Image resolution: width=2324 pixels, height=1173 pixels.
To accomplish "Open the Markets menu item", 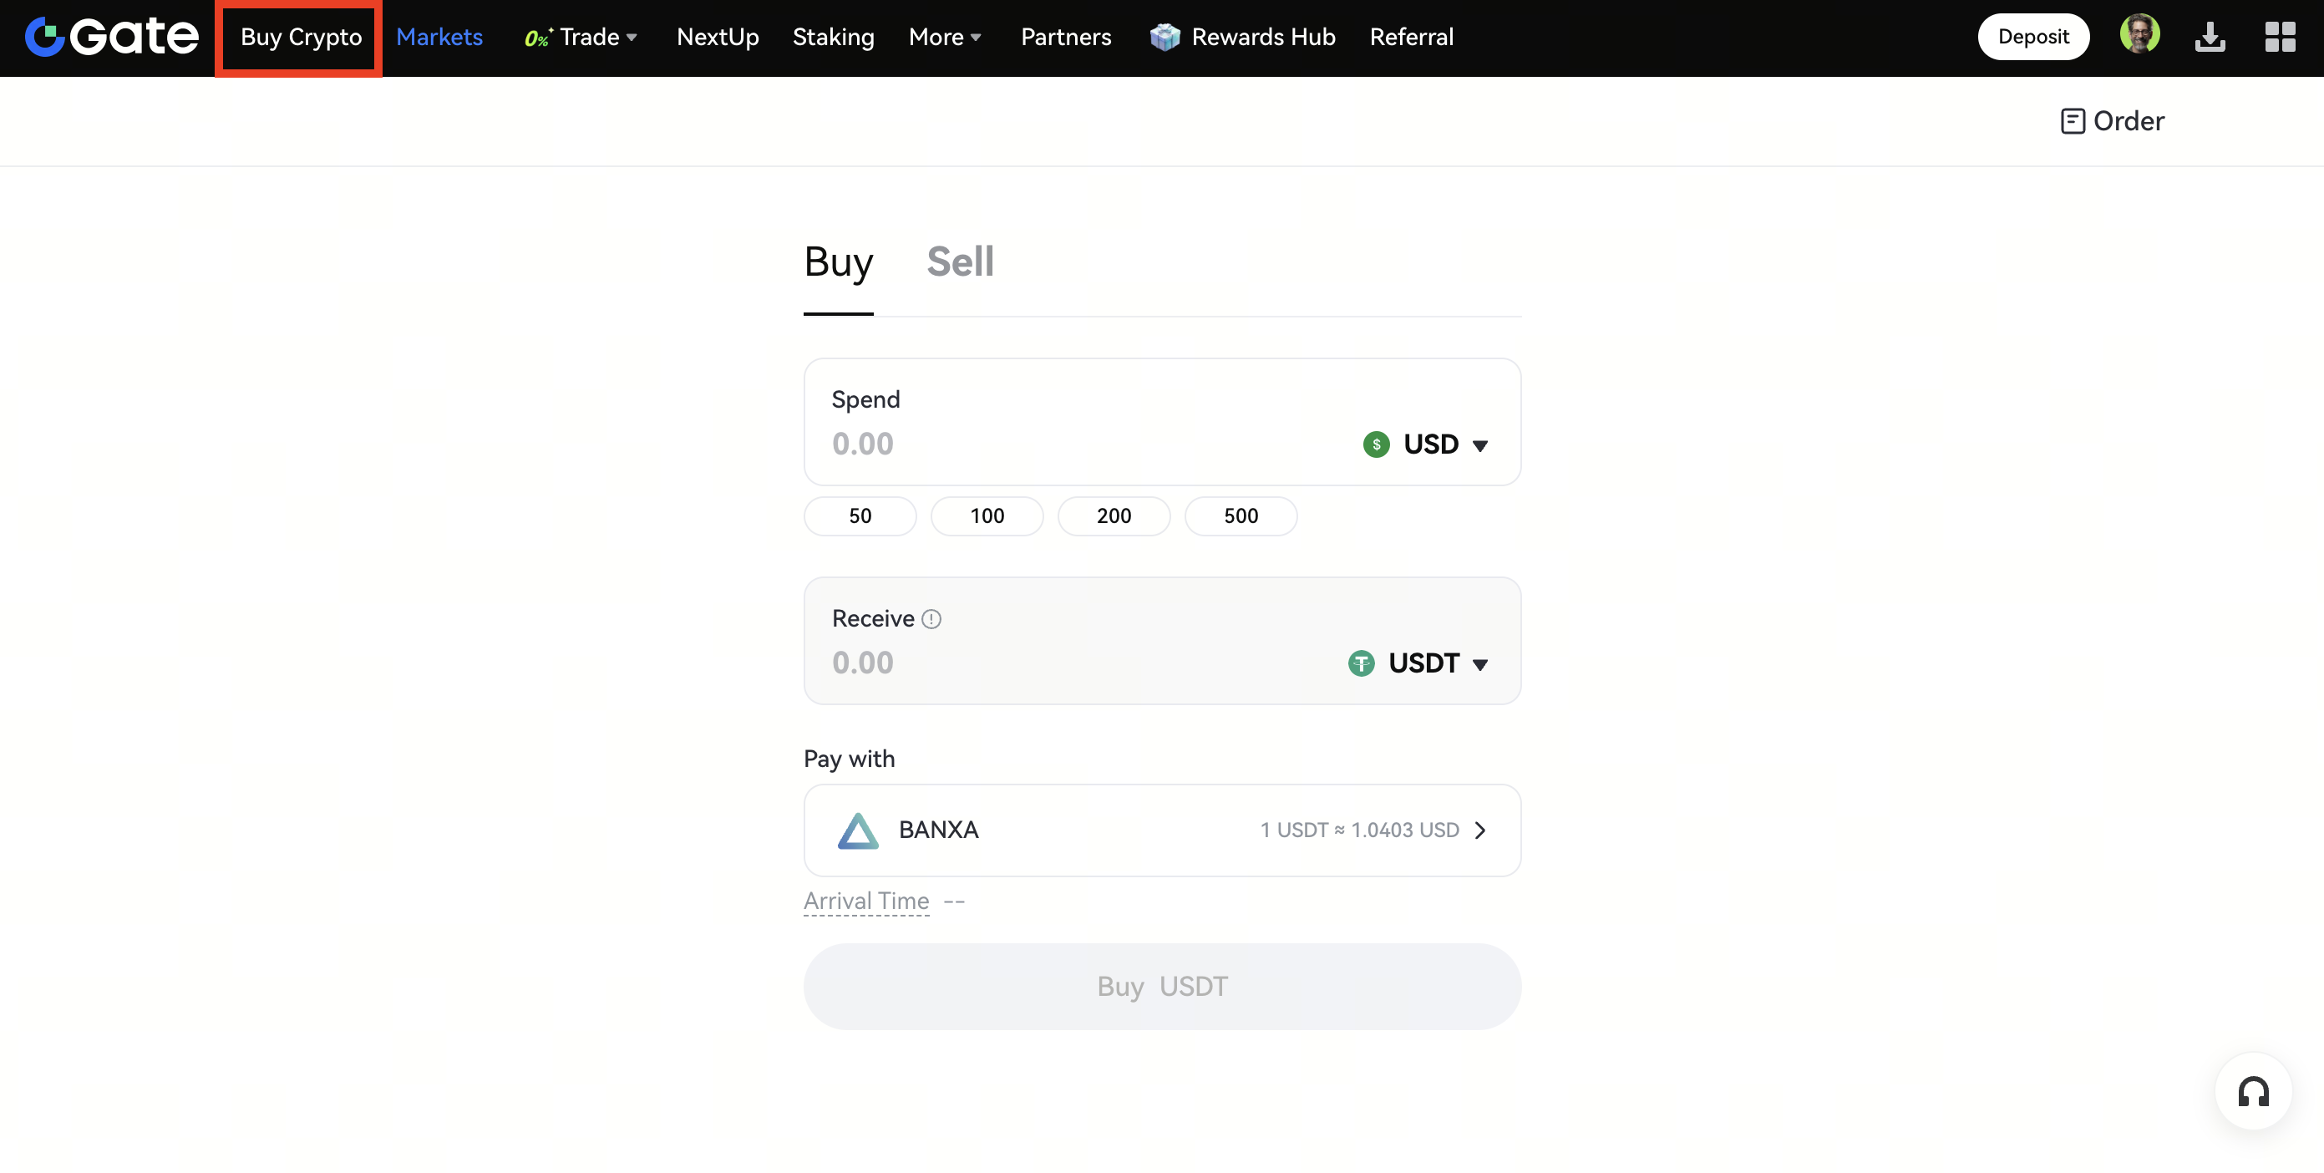I will [439, 37].
